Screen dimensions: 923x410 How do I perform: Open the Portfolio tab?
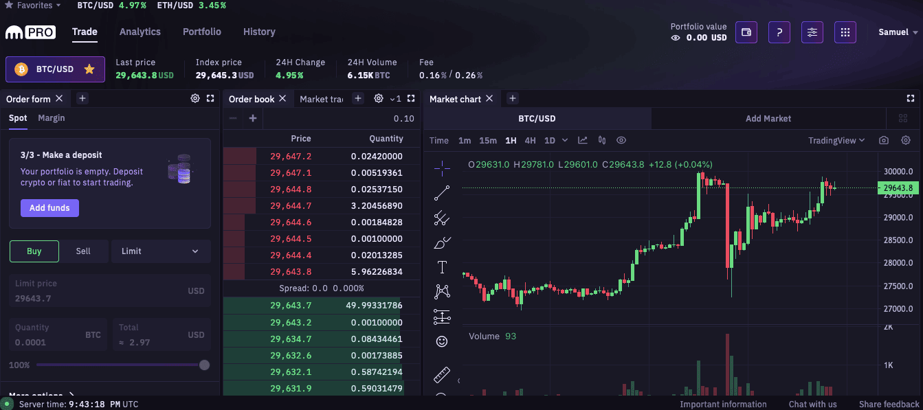[x=202, y=32]
